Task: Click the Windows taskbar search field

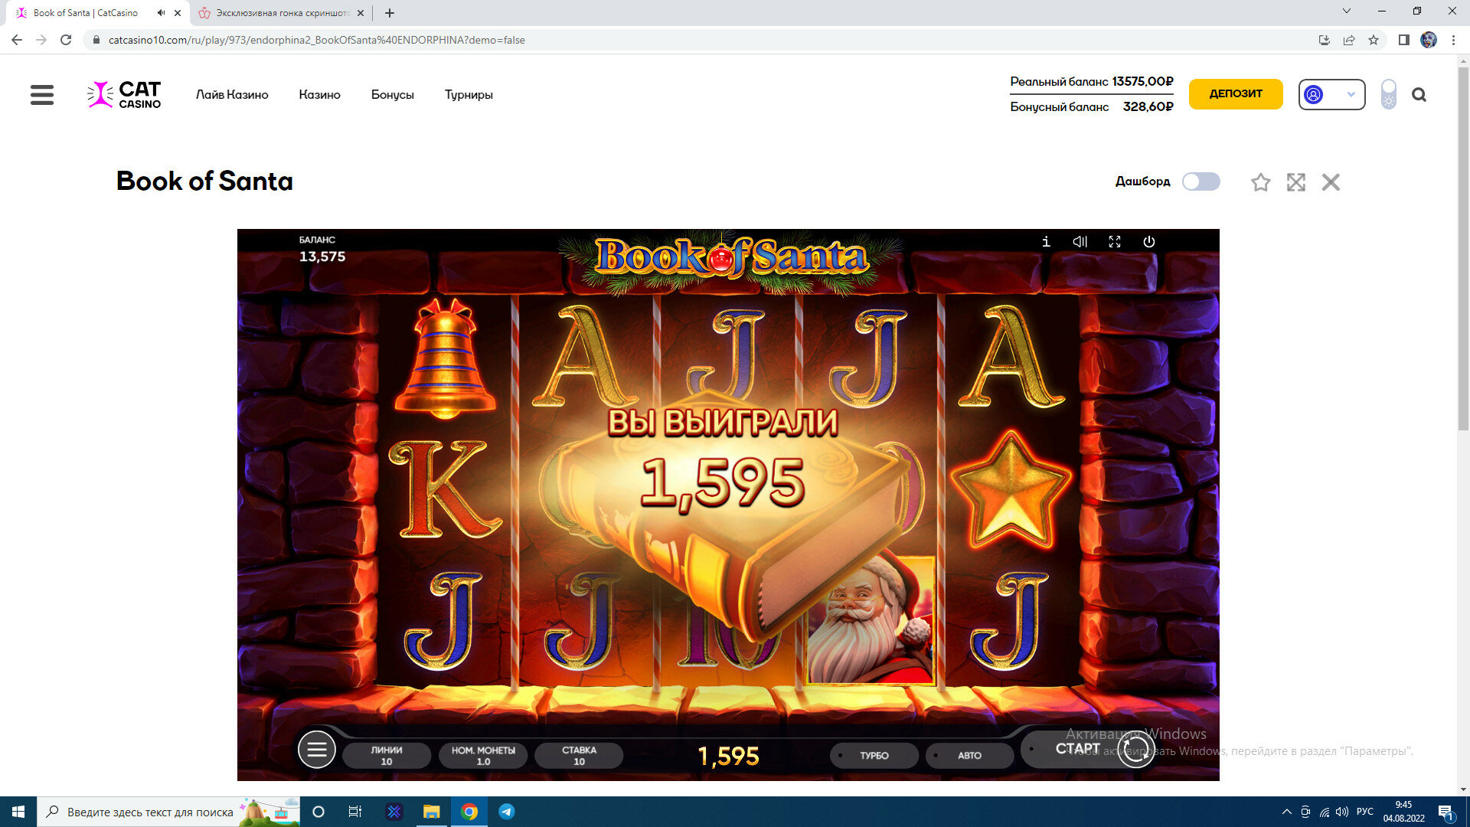Action: pyautogui.click(x=149, y=812)
